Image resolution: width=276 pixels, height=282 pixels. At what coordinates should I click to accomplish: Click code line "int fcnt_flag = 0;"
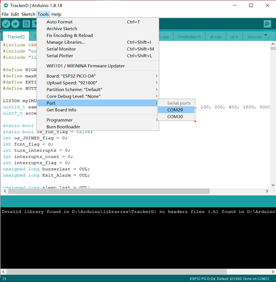pos(28,144)
